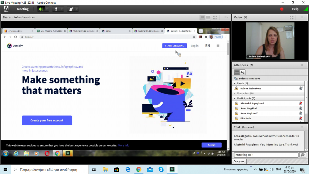
Task: Collapse the Participants group
Action: click(234, 98)
